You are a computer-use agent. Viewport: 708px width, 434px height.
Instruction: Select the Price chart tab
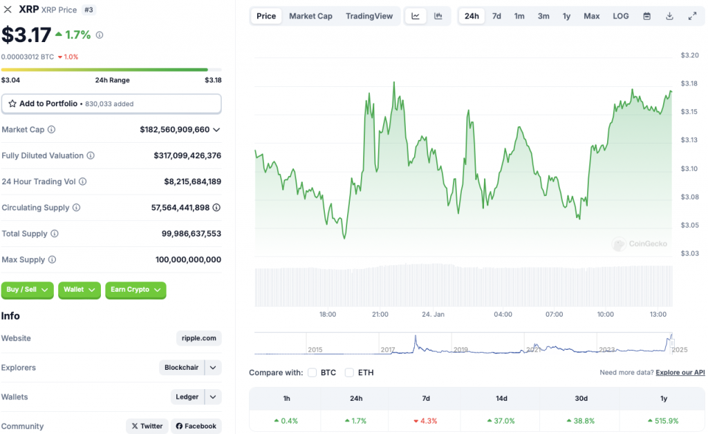(266, 17)
